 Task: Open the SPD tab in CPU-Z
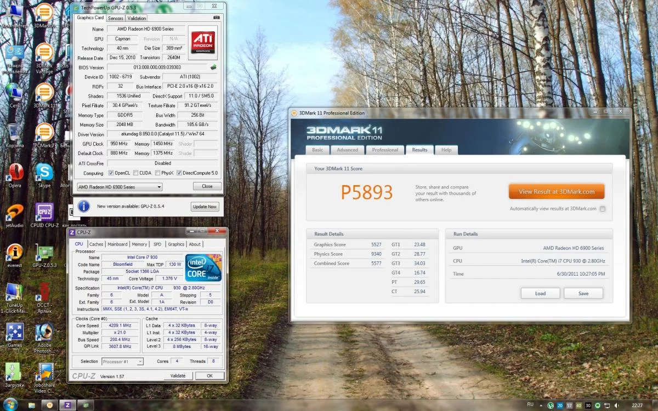point(157,244)
